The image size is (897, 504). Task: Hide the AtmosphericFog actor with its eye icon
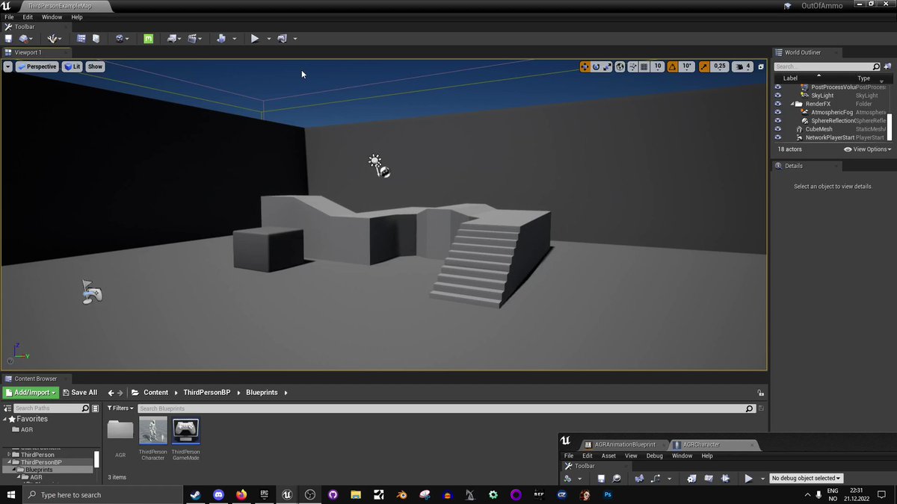777,112
